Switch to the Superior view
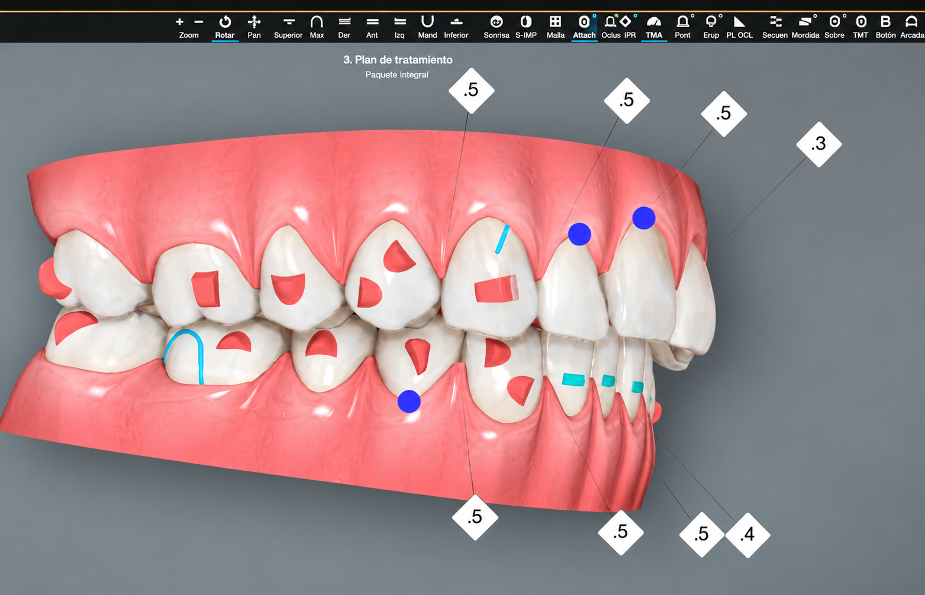 288,27
